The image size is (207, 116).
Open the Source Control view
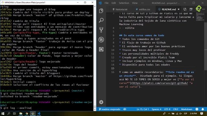[101, 30]
